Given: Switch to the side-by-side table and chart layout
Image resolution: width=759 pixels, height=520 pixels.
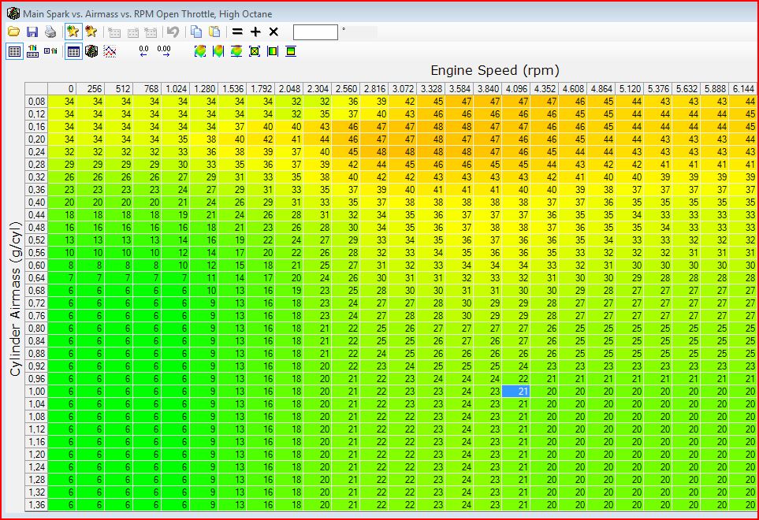Looking at the screenshot, I should tap(50, 51).
